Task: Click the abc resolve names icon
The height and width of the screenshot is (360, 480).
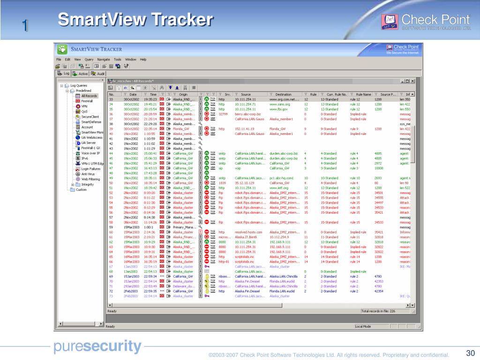Action: (x=126, y=88)
